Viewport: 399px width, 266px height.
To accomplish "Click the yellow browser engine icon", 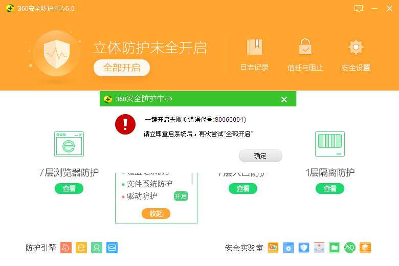I will click(x=81, y=248).
